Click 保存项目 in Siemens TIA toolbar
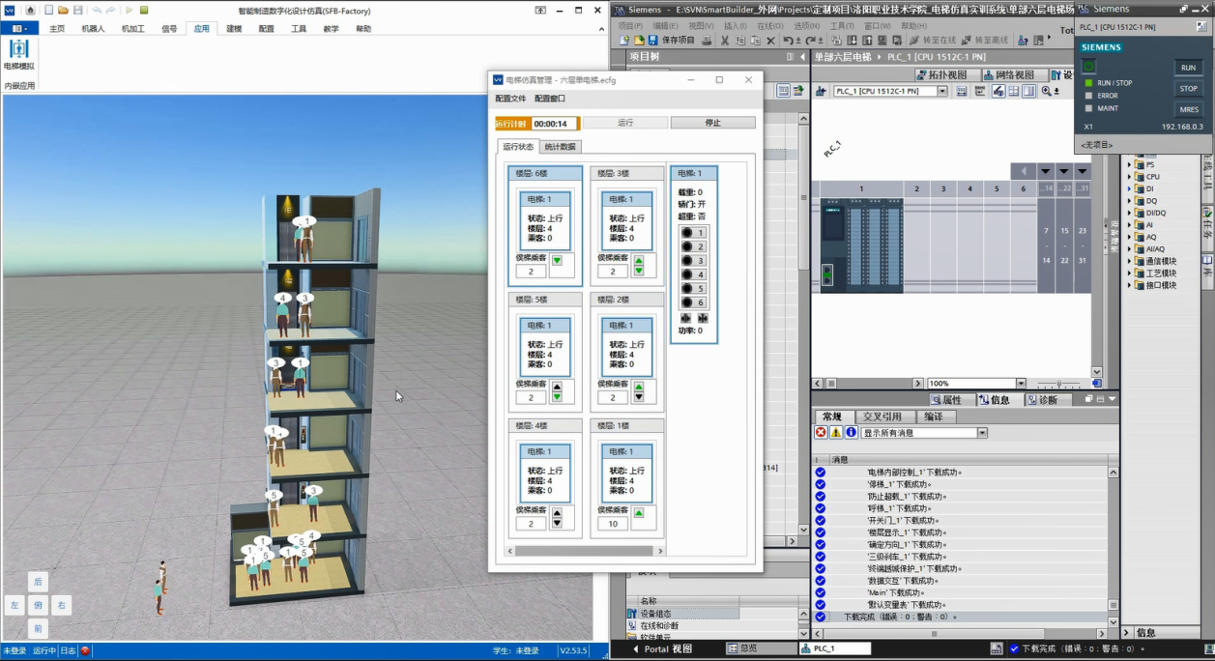 click(x=672, y=40)
